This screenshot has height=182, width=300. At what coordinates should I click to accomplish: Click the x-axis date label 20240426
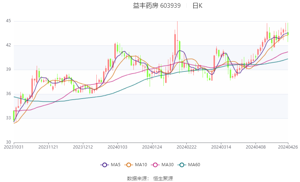tap(288, 147)
